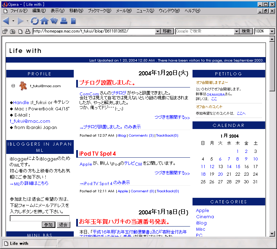Click the Print icon in main toolbar
This screenshot has width=277, height=249.
click(x=64, y=21)
